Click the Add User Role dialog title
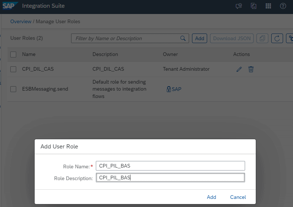The width and height of the screenshot is (293, 207). point(59,147)
